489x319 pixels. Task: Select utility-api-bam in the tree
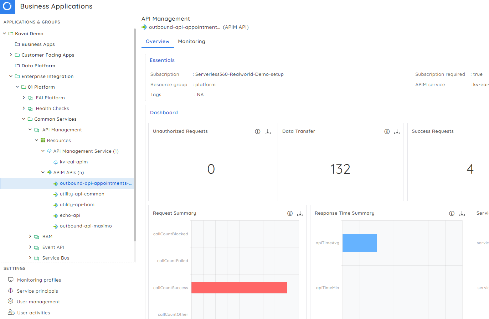(77, 205)
